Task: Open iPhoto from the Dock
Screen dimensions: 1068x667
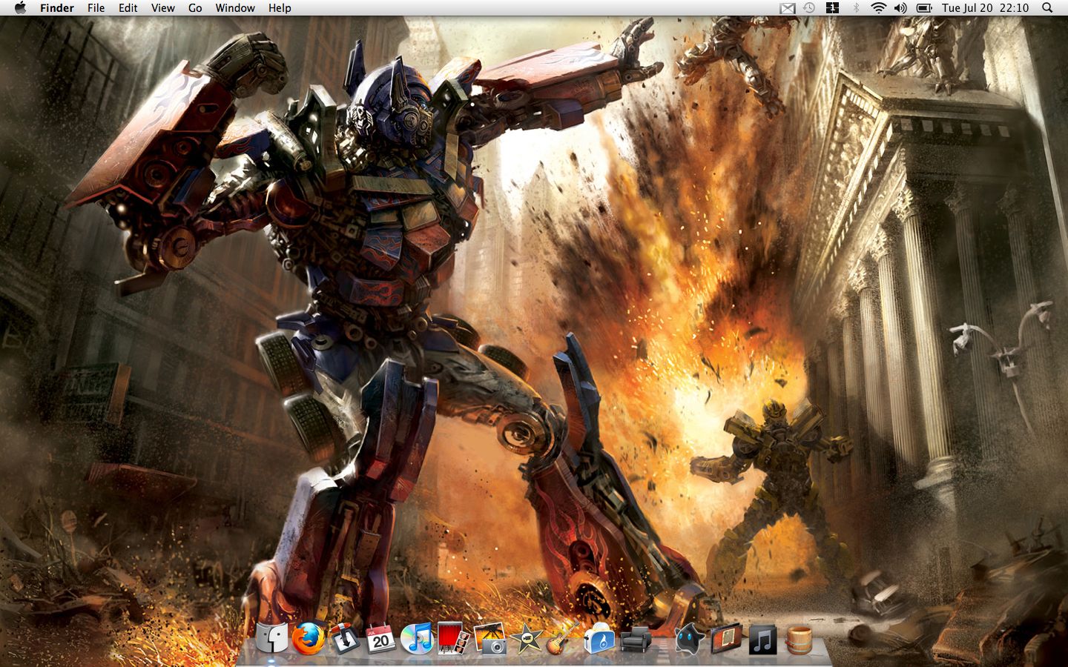Action: 489,638
